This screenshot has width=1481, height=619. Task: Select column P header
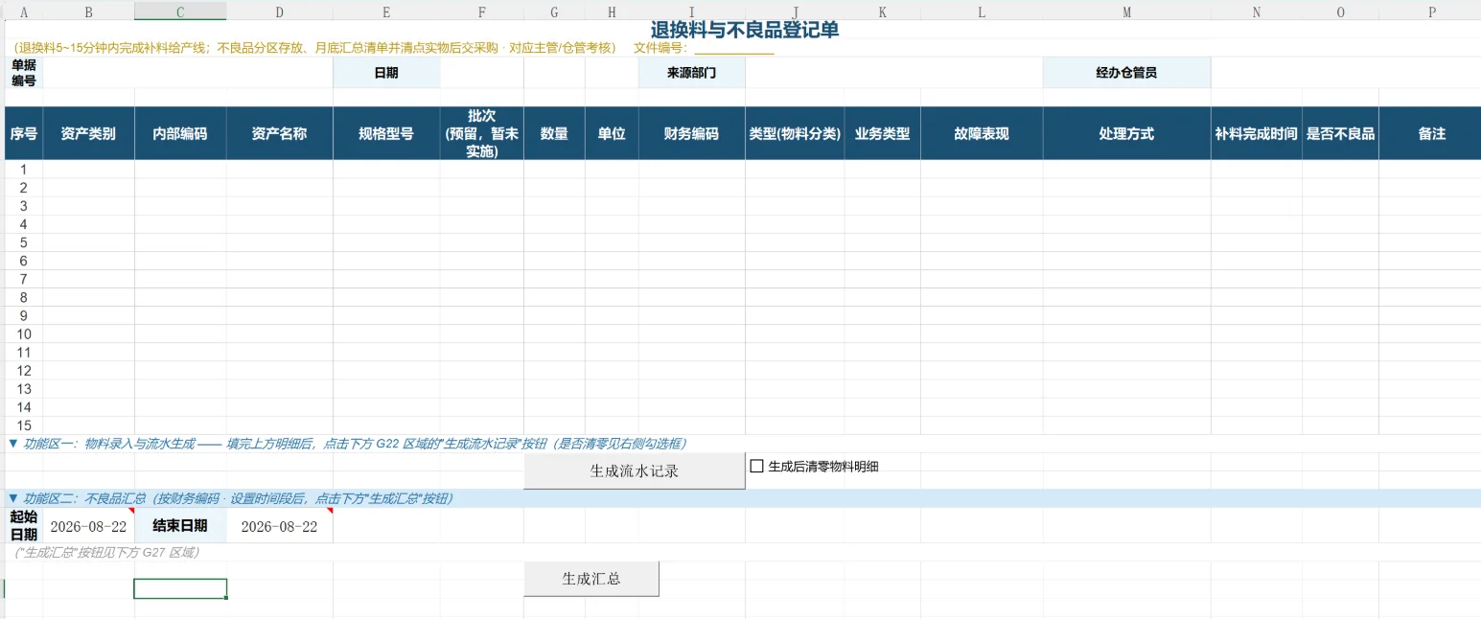[1432, 11]
